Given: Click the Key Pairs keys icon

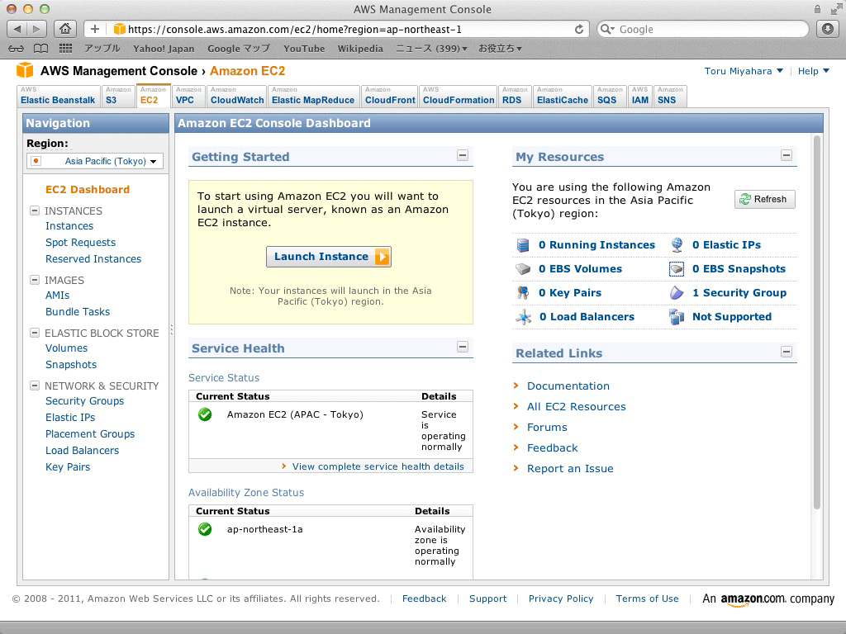Looking at the screenshot, I should (523, 293).
